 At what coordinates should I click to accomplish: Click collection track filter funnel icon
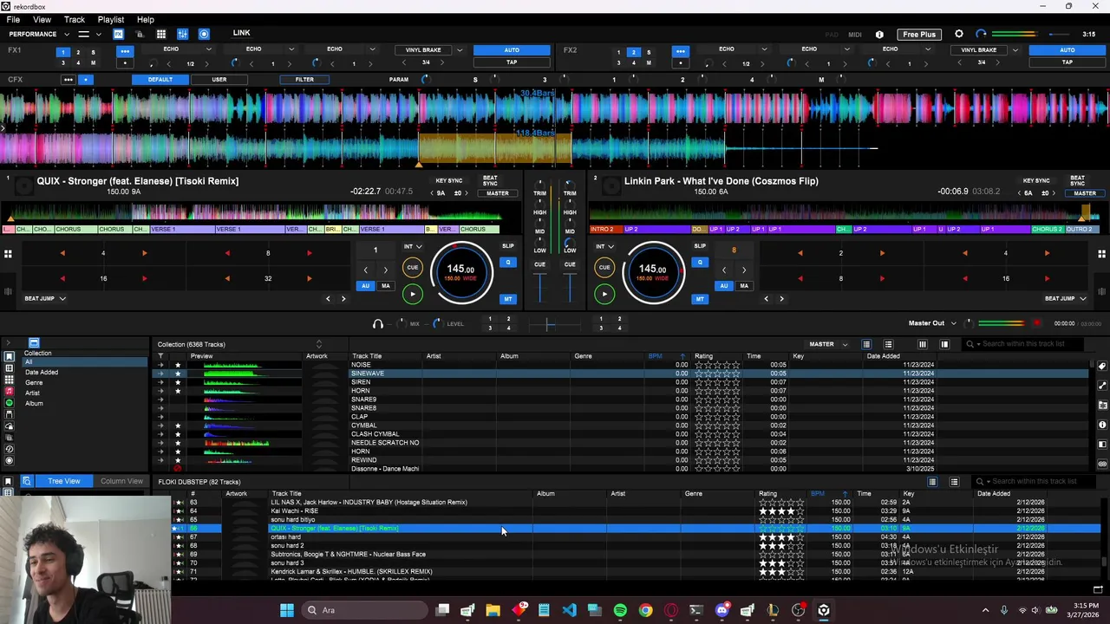160,356
